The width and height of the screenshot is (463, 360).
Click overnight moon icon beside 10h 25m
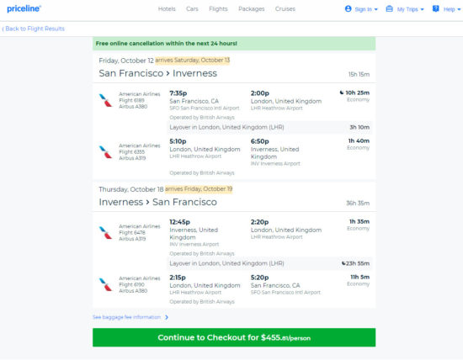click(x=342, y=93)
